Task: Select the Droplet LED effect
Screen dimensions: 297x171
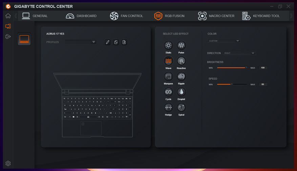Action: pos(181,92)
